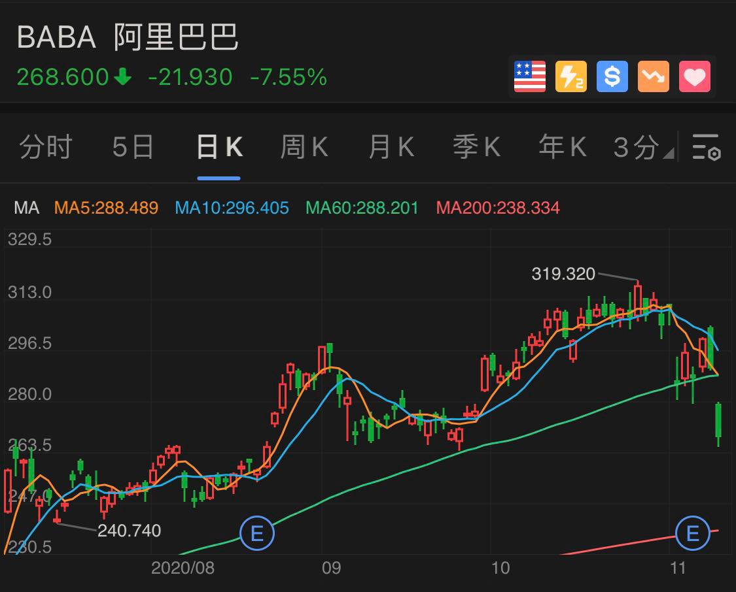This screenshot has height=592, width=736.
Task: Open the 月K monthly chart tab
Action: click(x=391, y=148)
